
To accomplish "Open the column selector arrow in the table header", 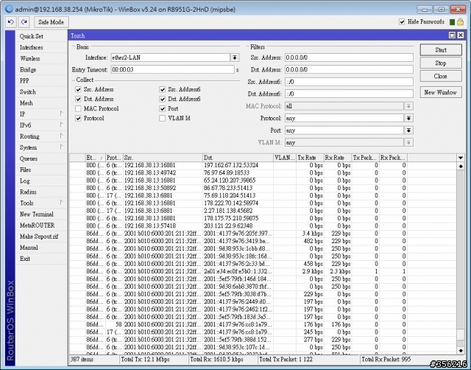I will click(x=461, y=158).
